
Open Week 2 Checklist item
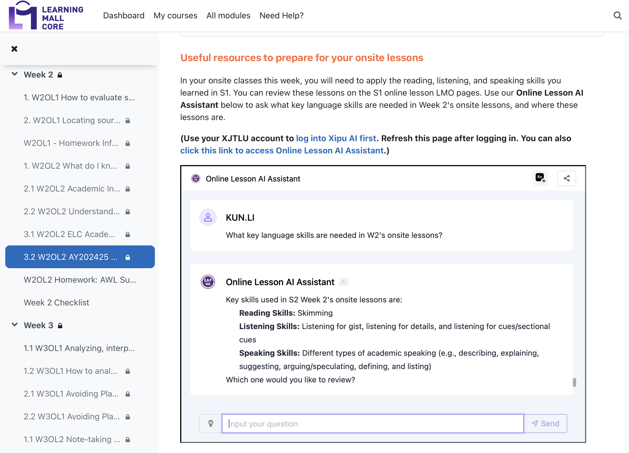[x=56, y=302]
